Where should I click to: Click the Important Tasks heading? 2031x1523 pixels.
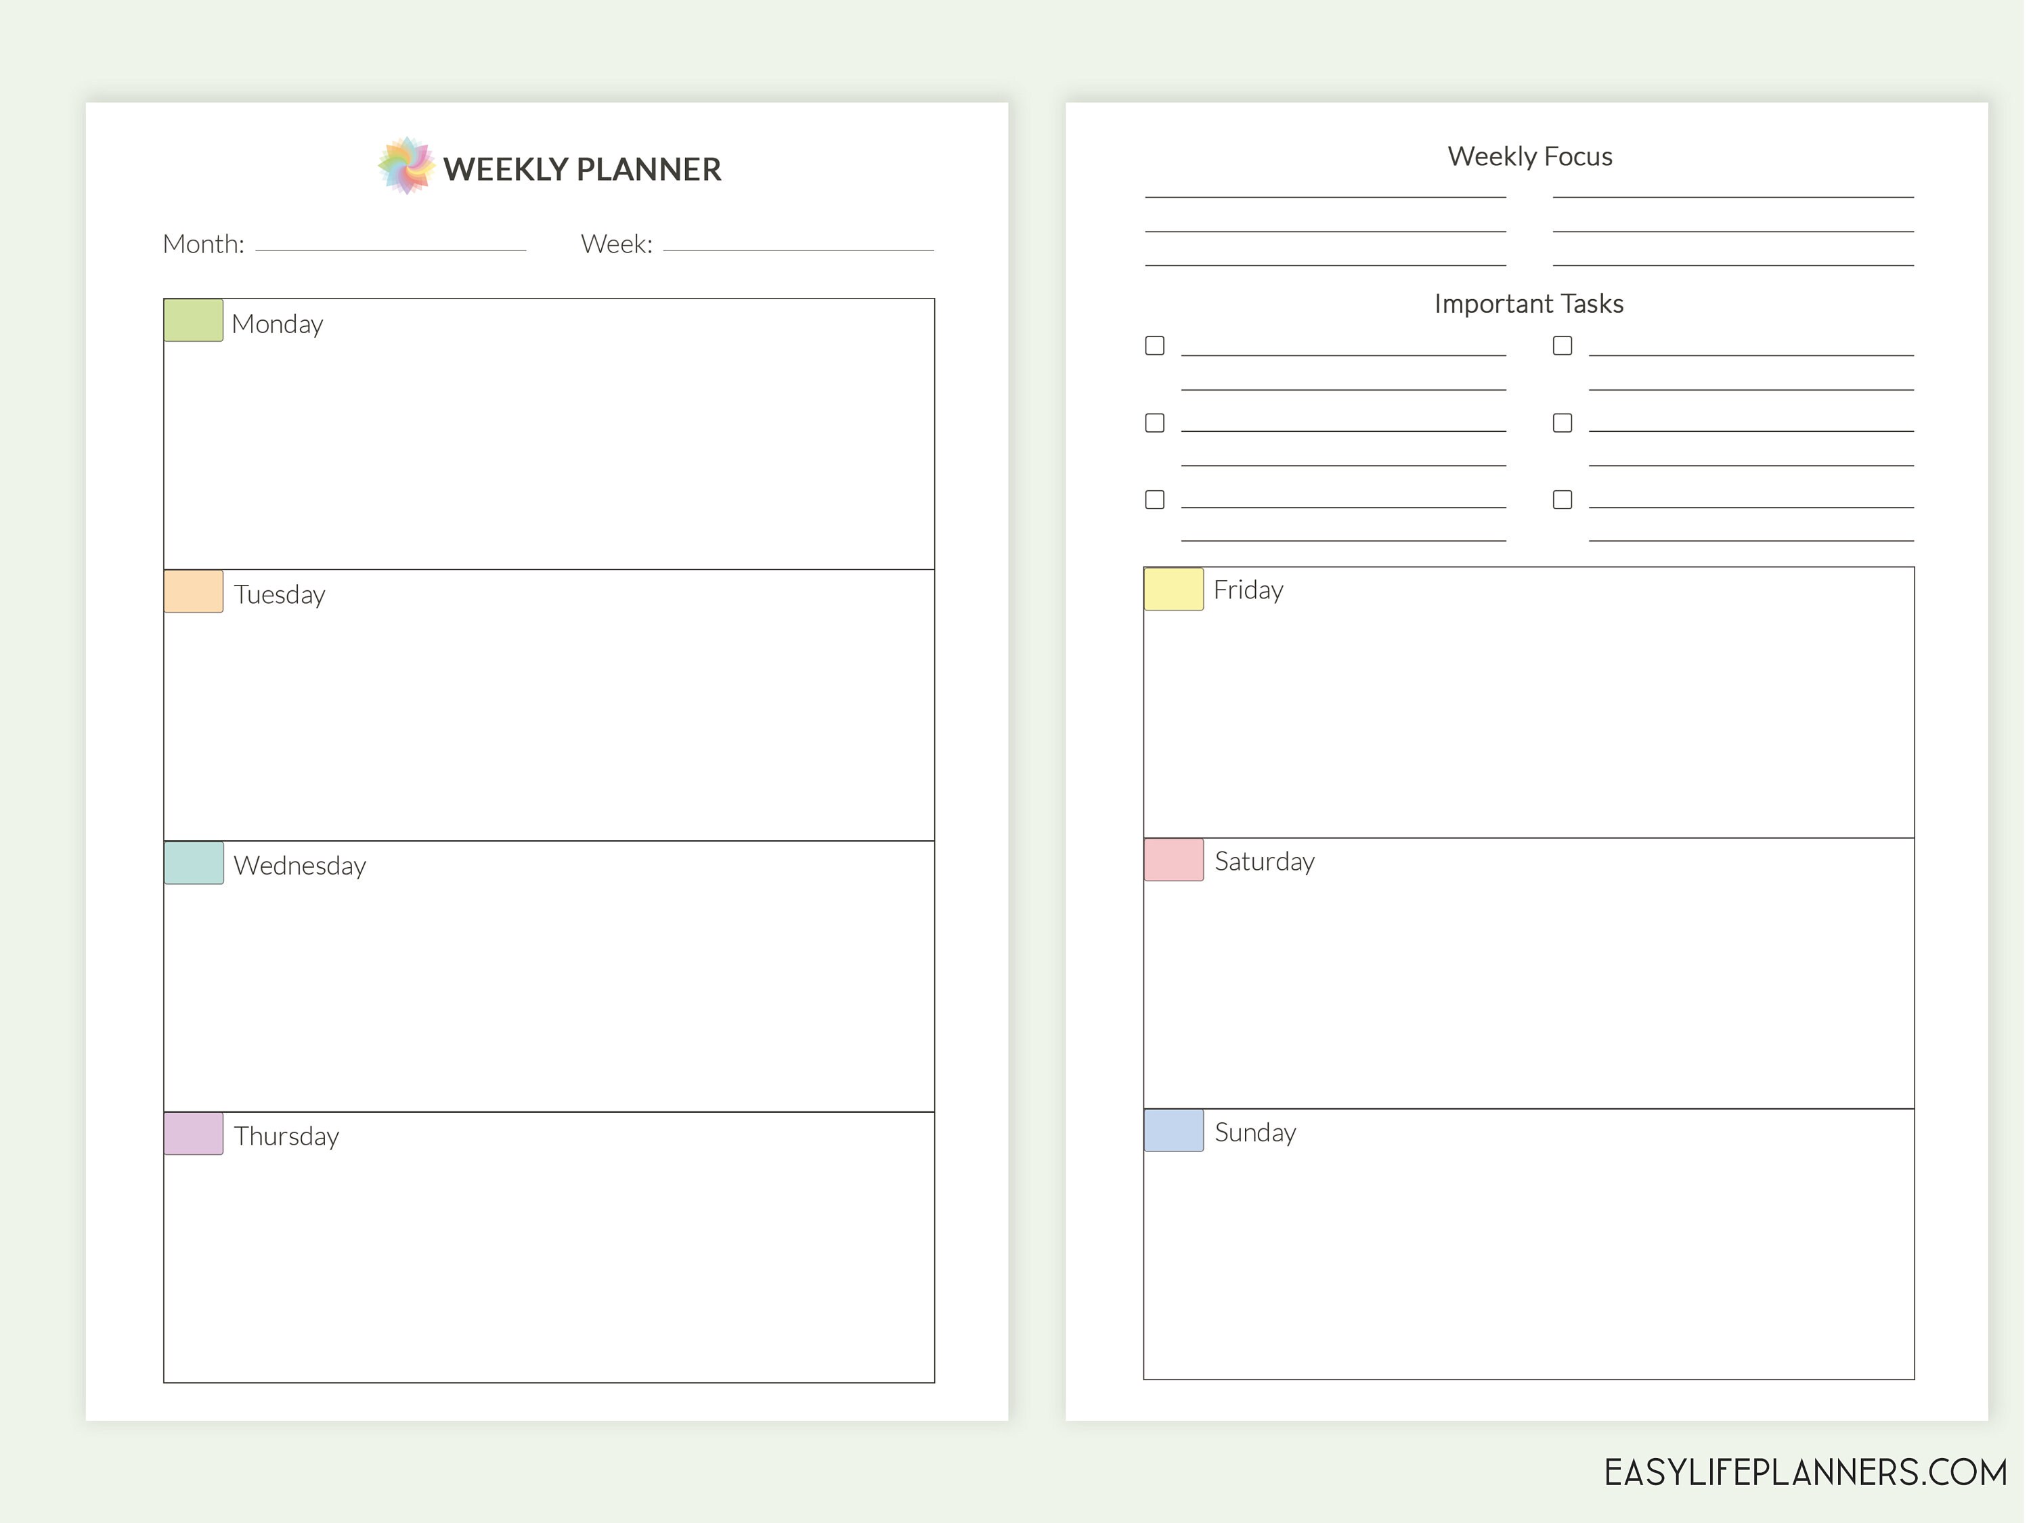click(1529, 304)
